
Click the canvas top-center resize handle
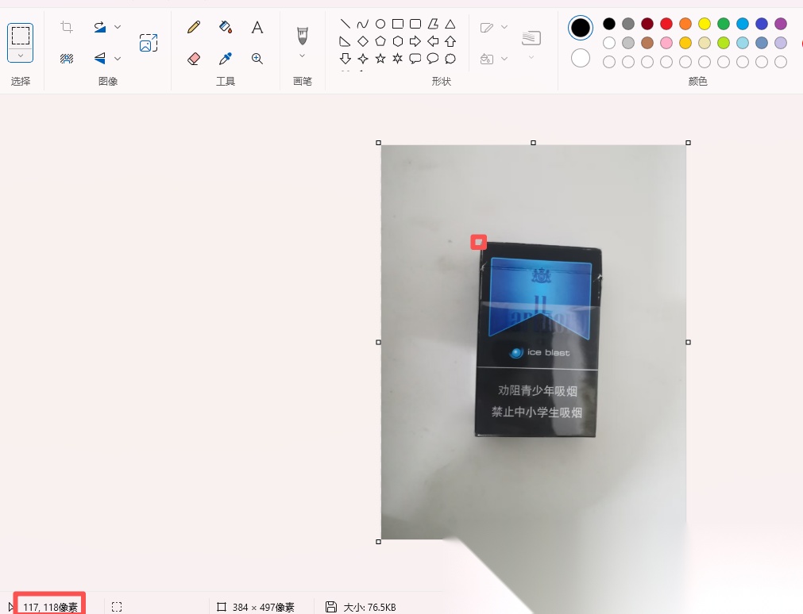click(x=533, y=143)
